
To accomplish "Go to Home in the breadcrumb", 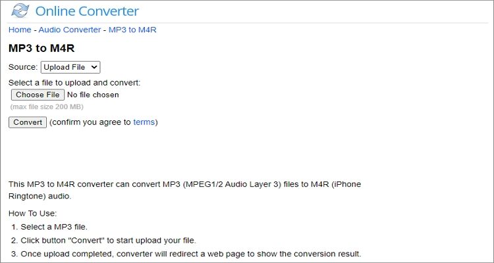I will click(19, 30).
